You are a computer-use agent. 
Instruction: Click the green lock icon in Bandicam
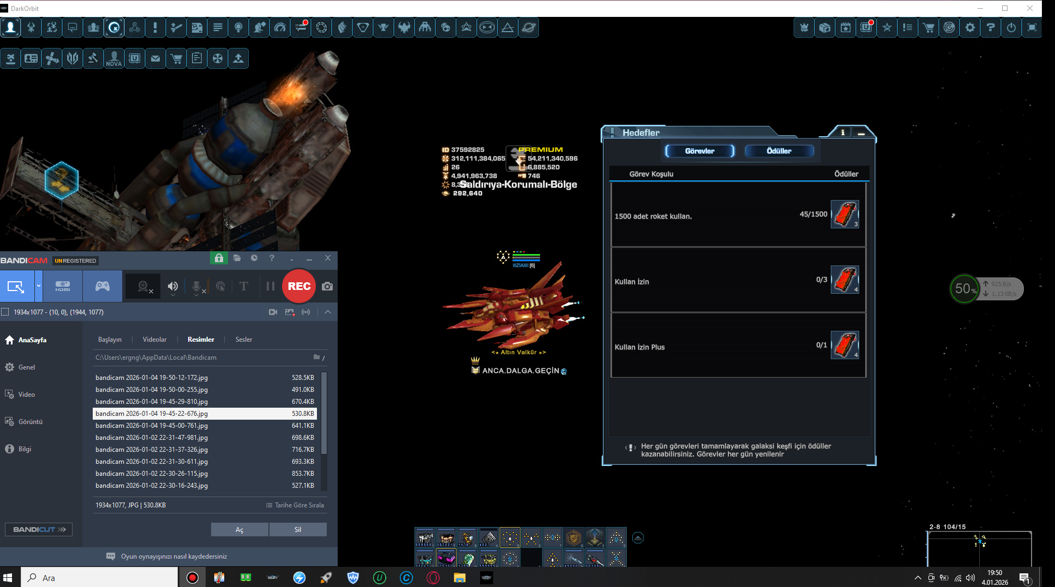(x=219, y=258)
